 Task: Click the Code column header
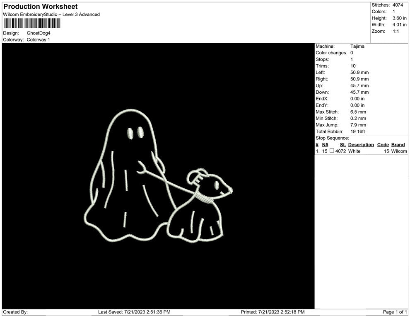coord(382,145)
